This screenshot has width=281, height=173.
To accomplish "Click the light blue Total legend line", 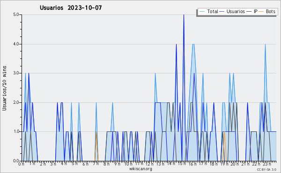I will click(202, 12).
